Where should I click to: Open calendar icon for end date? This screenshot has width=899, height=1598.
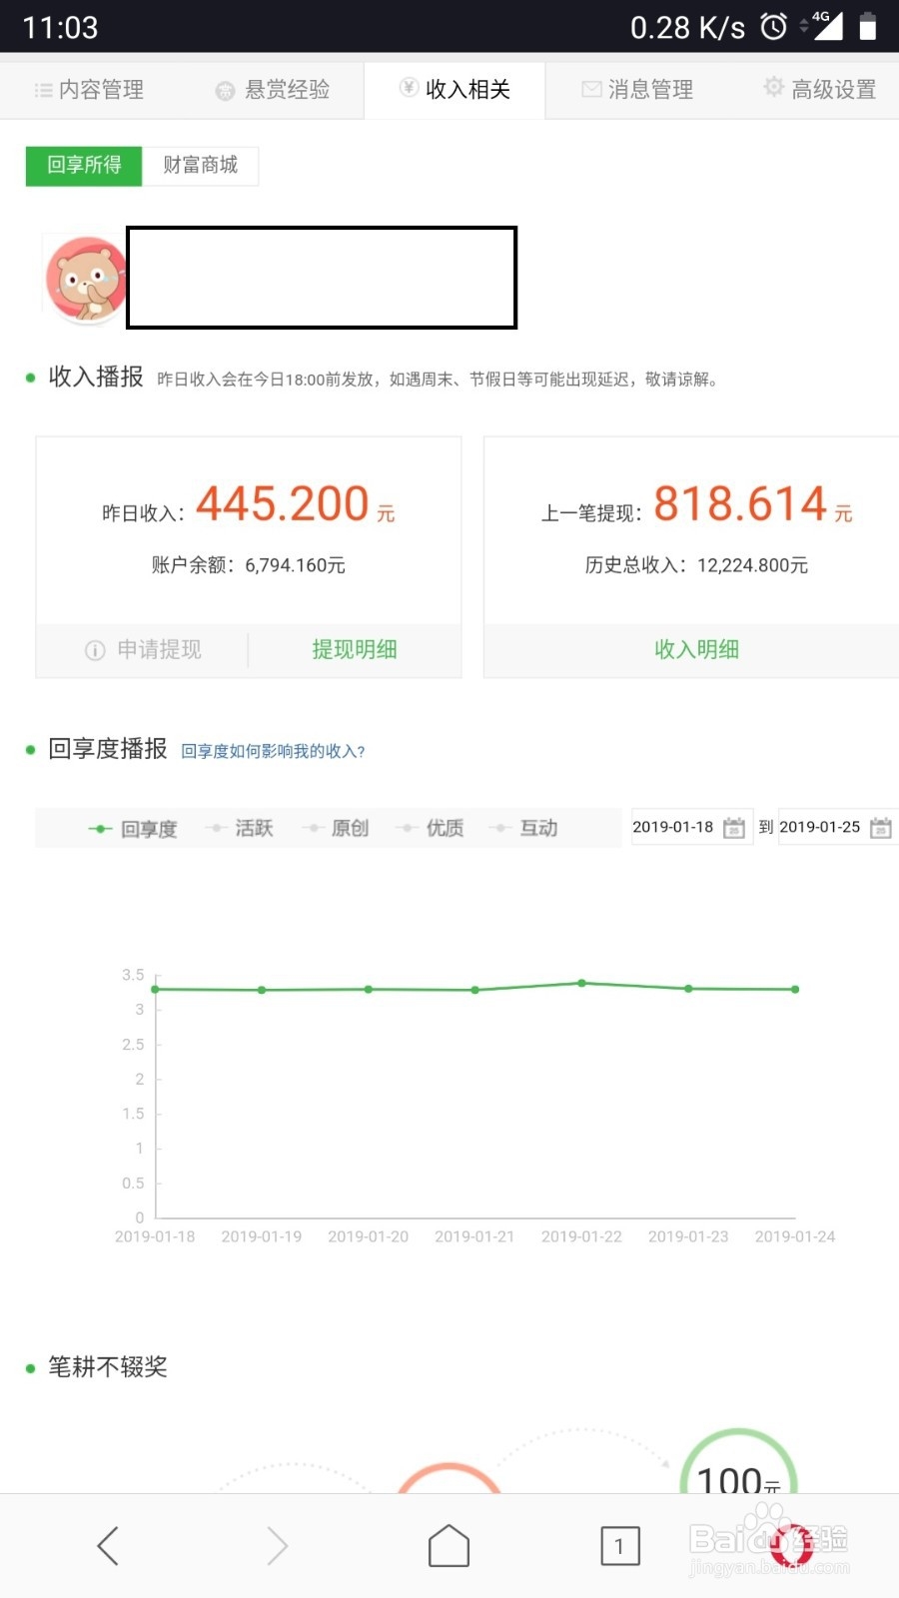click(x=881, y=828)
